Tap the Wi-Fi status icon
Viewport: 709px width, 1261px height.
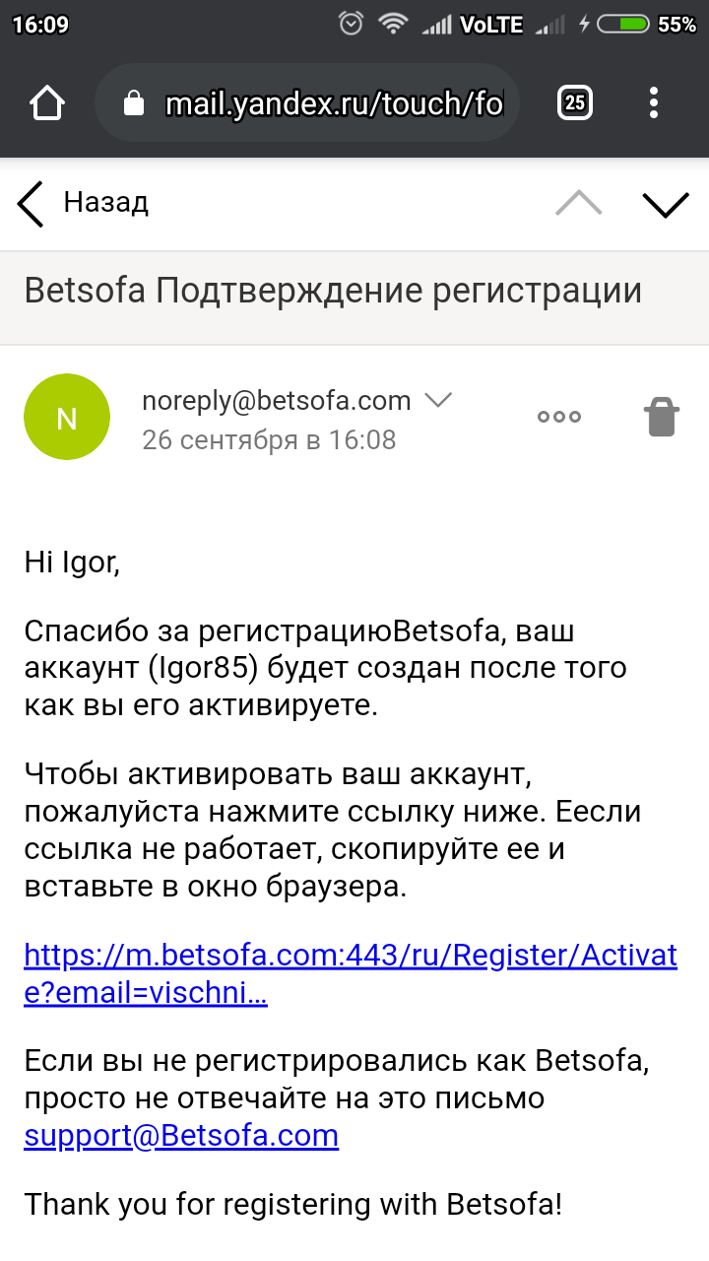point(394,25)
